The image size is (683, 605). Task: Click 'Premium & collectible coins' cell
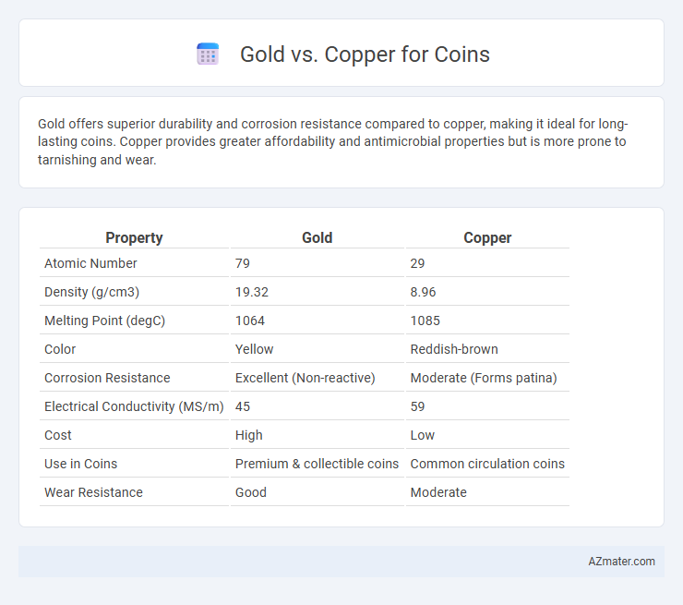(x=317, y=464)
